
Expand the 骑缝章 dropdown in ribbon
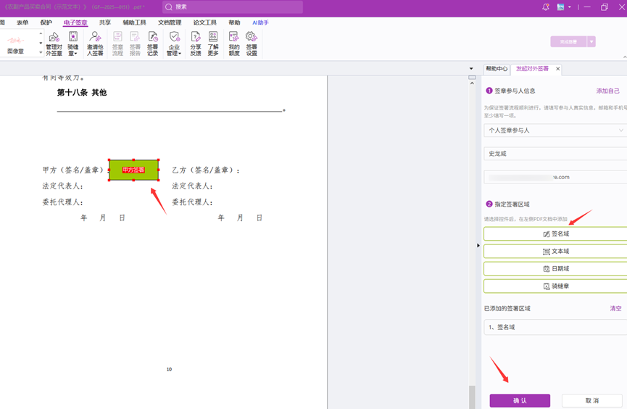(73, 54)
